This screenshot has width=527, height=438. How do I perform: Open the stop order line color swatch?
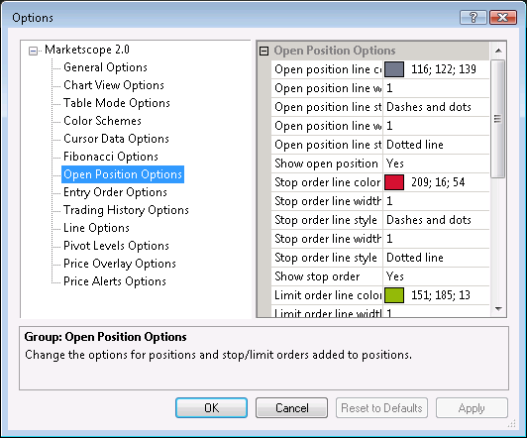[394, 182]
